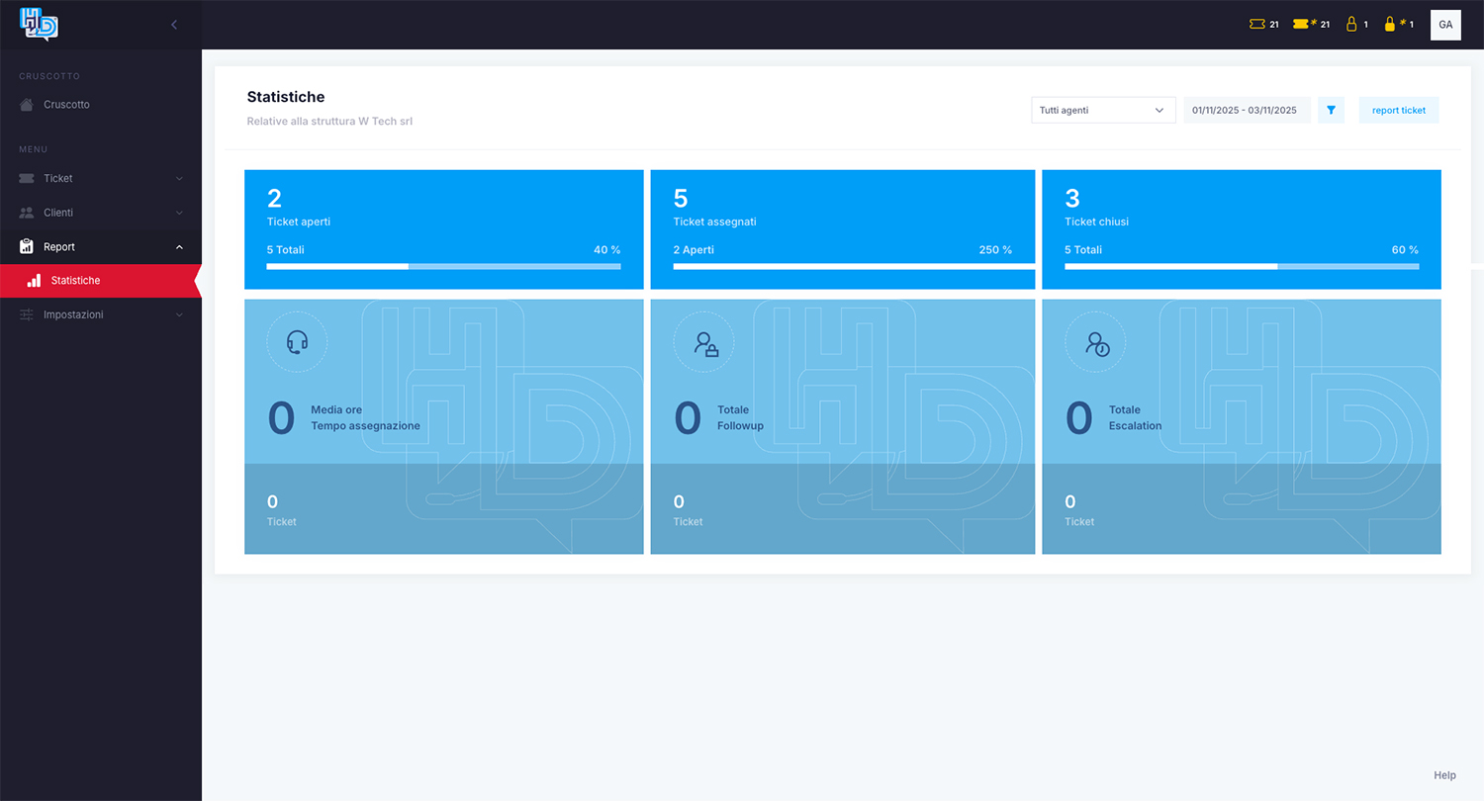
Task: Click the filled starred padlock icon
Action: (1391, 24)
